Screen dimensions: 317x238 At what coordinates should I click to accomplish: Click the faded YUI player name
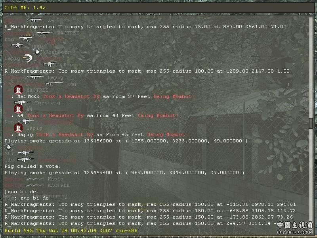(x=9, y=154)
